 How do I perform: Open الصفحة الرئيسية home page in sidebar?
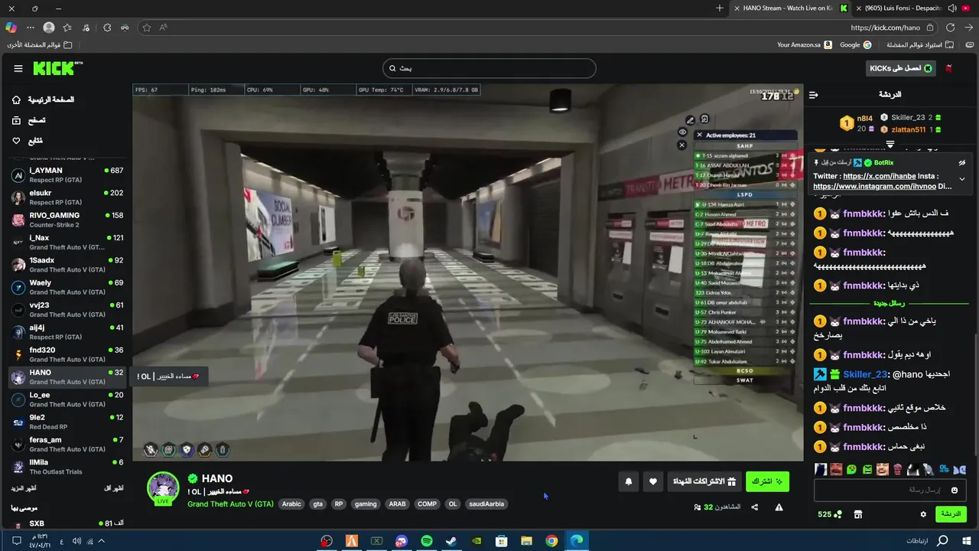point(44,99)
